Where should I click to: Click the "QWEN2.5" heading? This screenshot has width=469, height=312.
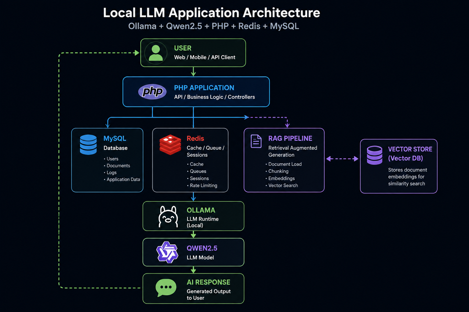click(202, 248)
